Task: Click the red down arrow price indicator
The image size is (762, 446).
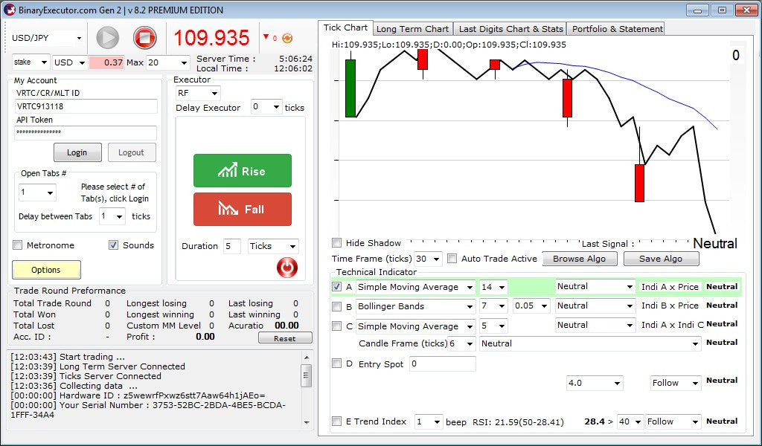Action: click(x=266, y=37)
